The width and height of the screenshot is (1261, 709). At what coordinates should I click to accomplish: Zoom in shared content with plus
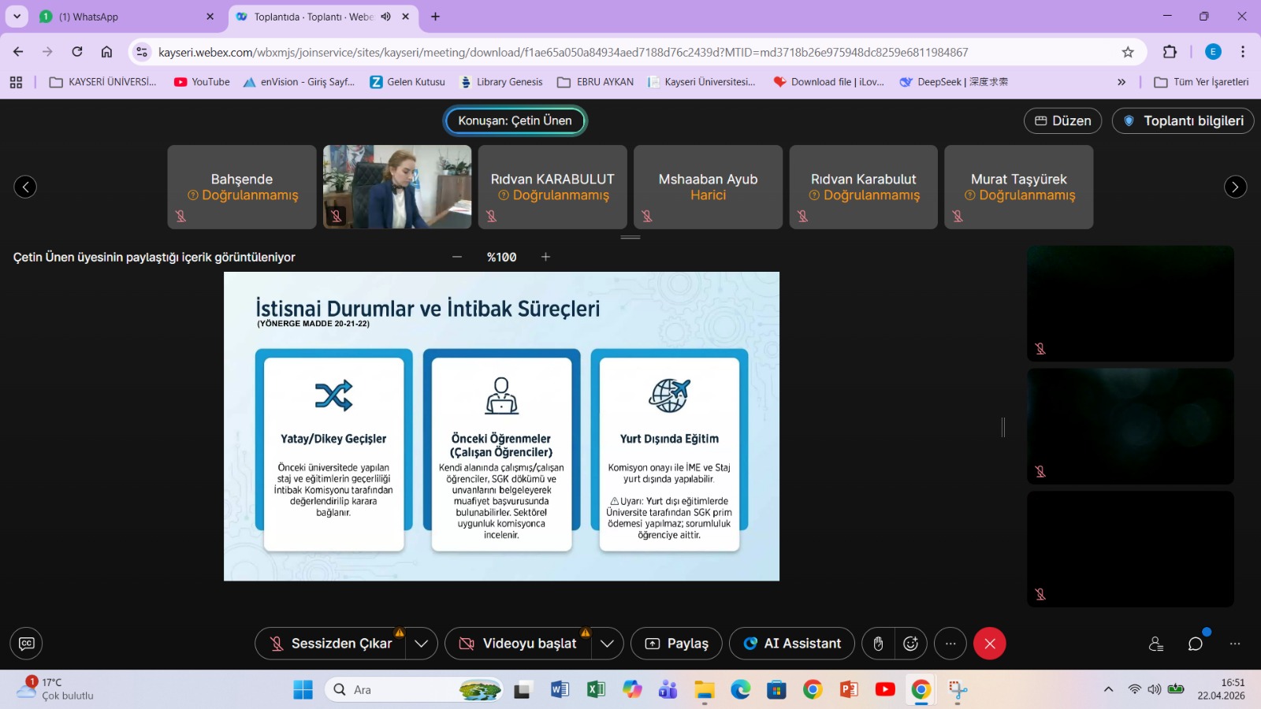(545, 257)
